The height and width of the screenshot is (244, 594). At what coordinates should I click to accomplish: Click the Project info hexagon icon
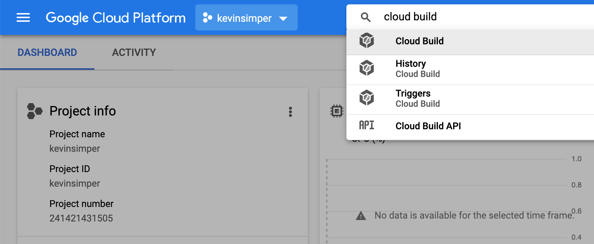coord(34,111)
